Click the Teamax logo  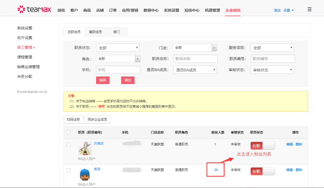pos(35,10)
